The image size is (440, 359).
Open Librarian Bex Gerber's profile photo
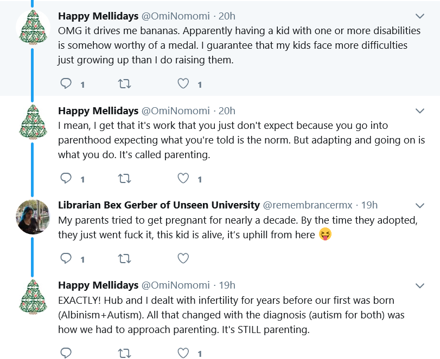point(33,217)
